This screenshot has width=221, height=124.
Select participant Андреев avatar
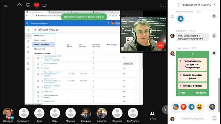(x=102, y=113)
